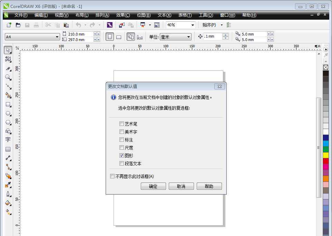Select the Shape tool
Viewport: 332px width, 236px height.
[x=8, y=59]
